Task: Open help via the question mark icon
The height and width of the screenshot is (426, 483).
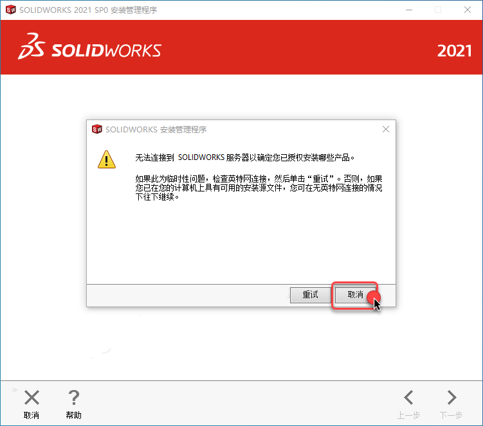Action: [74, 397]
